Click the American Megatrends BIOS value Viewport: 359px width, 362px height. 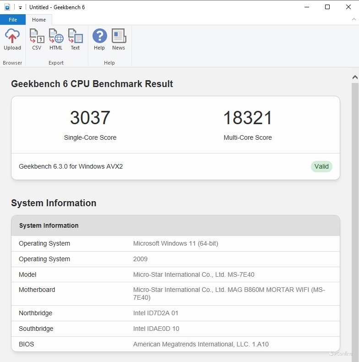201,344
